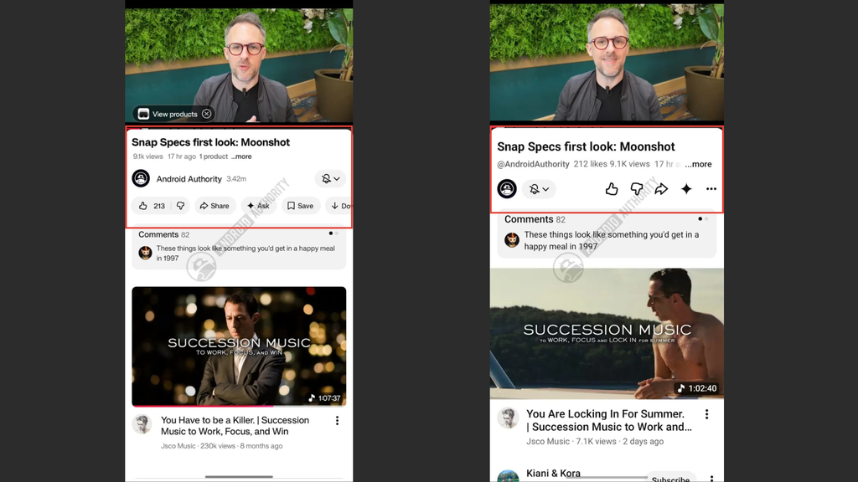Screen dimensions: 858x482
Task: Tap commenter avatar in left comments preview
Action: click(x=145, y=253)
